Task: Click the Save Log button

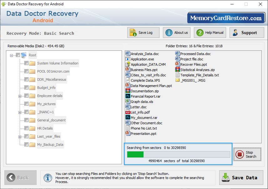Action: [143, 33]
